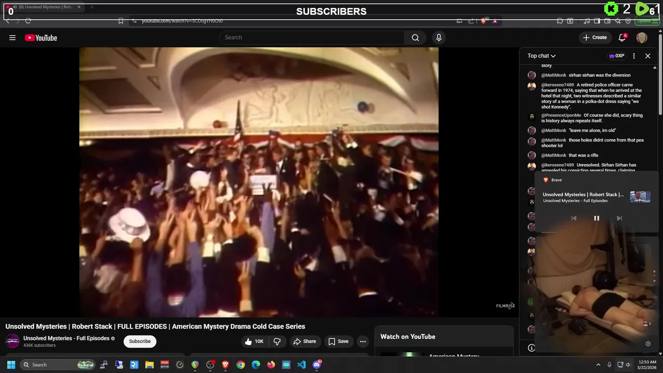The width and height of the screenshot is (663, 373).
Task: Open Arduino IDE from taskbar
Action: tap(286, 365)
